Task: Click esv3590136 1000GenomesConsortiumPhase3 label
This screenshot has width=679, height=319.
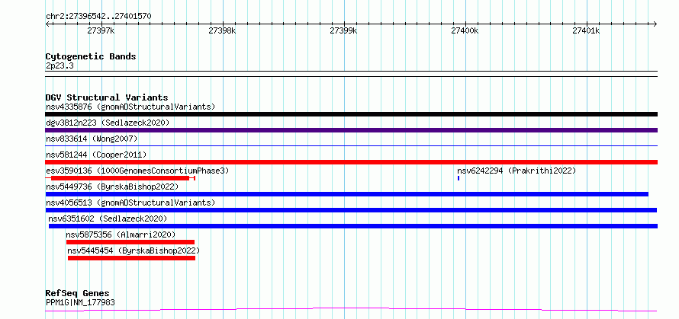Action: [x=137, y=171]
